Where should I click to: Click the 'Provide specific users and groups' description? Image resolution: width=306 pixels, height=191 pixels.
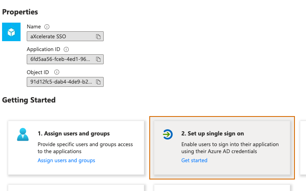(x=85, y=148)
